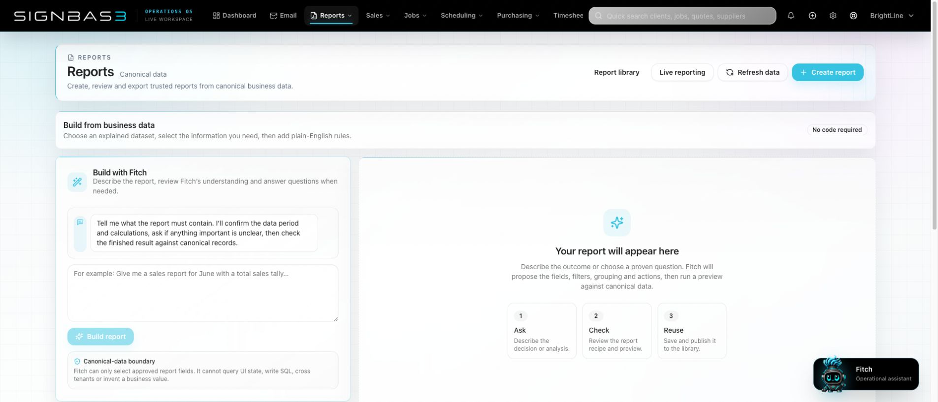Open the Purchasing menu
The width and height of the screenshot is (938, 402).
[x=518, y=16]
